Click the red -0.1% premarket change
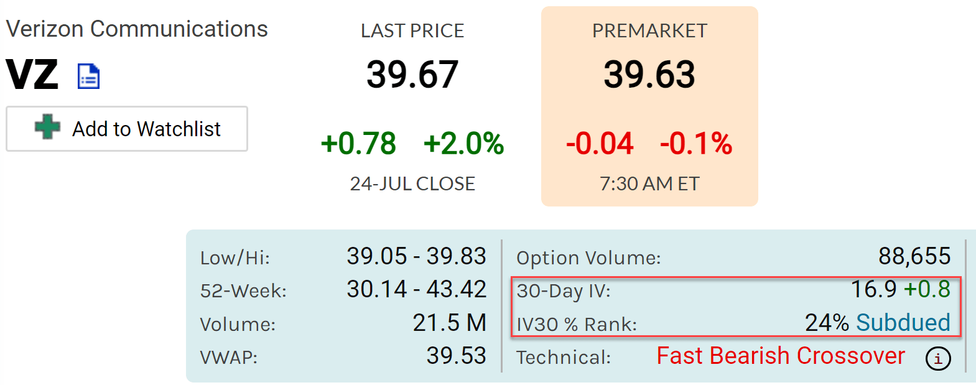The image size is (976, 385). click(x=696, y=144)
